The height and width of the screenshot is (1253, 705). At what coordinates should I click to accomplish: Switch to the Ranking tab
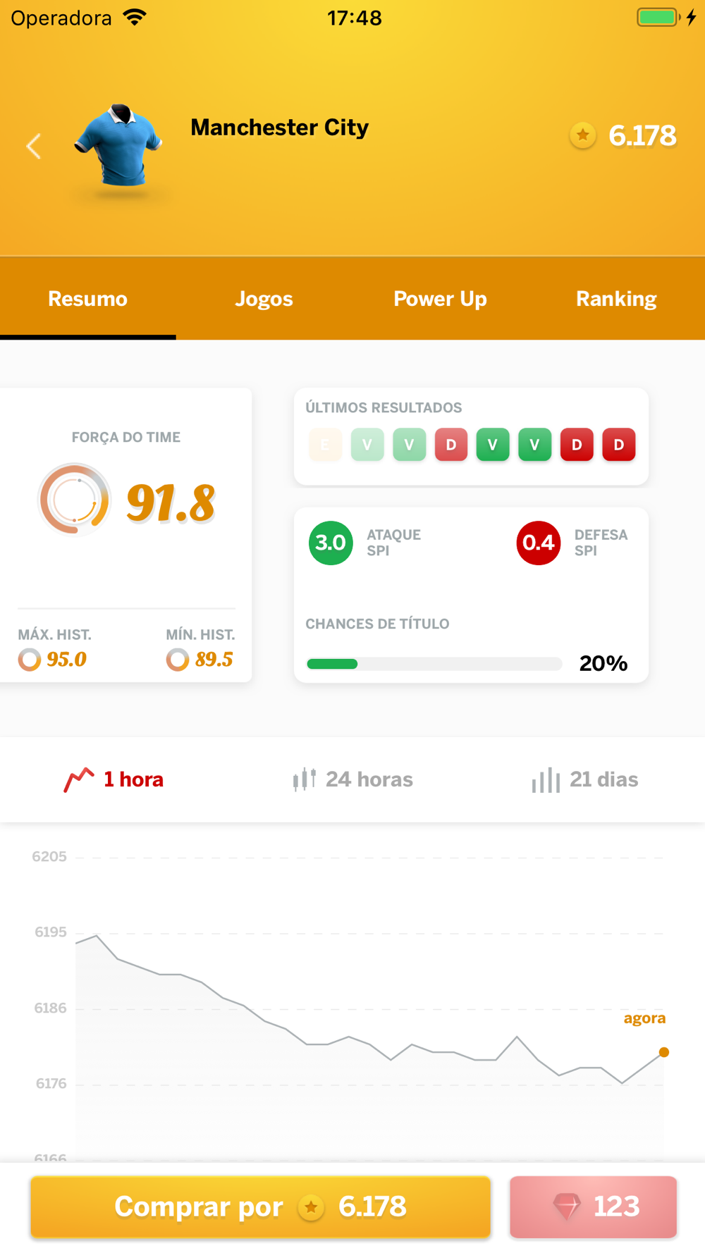tap(617, 299)
